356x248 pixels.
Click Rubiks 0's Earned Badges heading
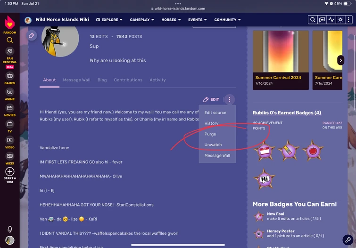(287, 113)
